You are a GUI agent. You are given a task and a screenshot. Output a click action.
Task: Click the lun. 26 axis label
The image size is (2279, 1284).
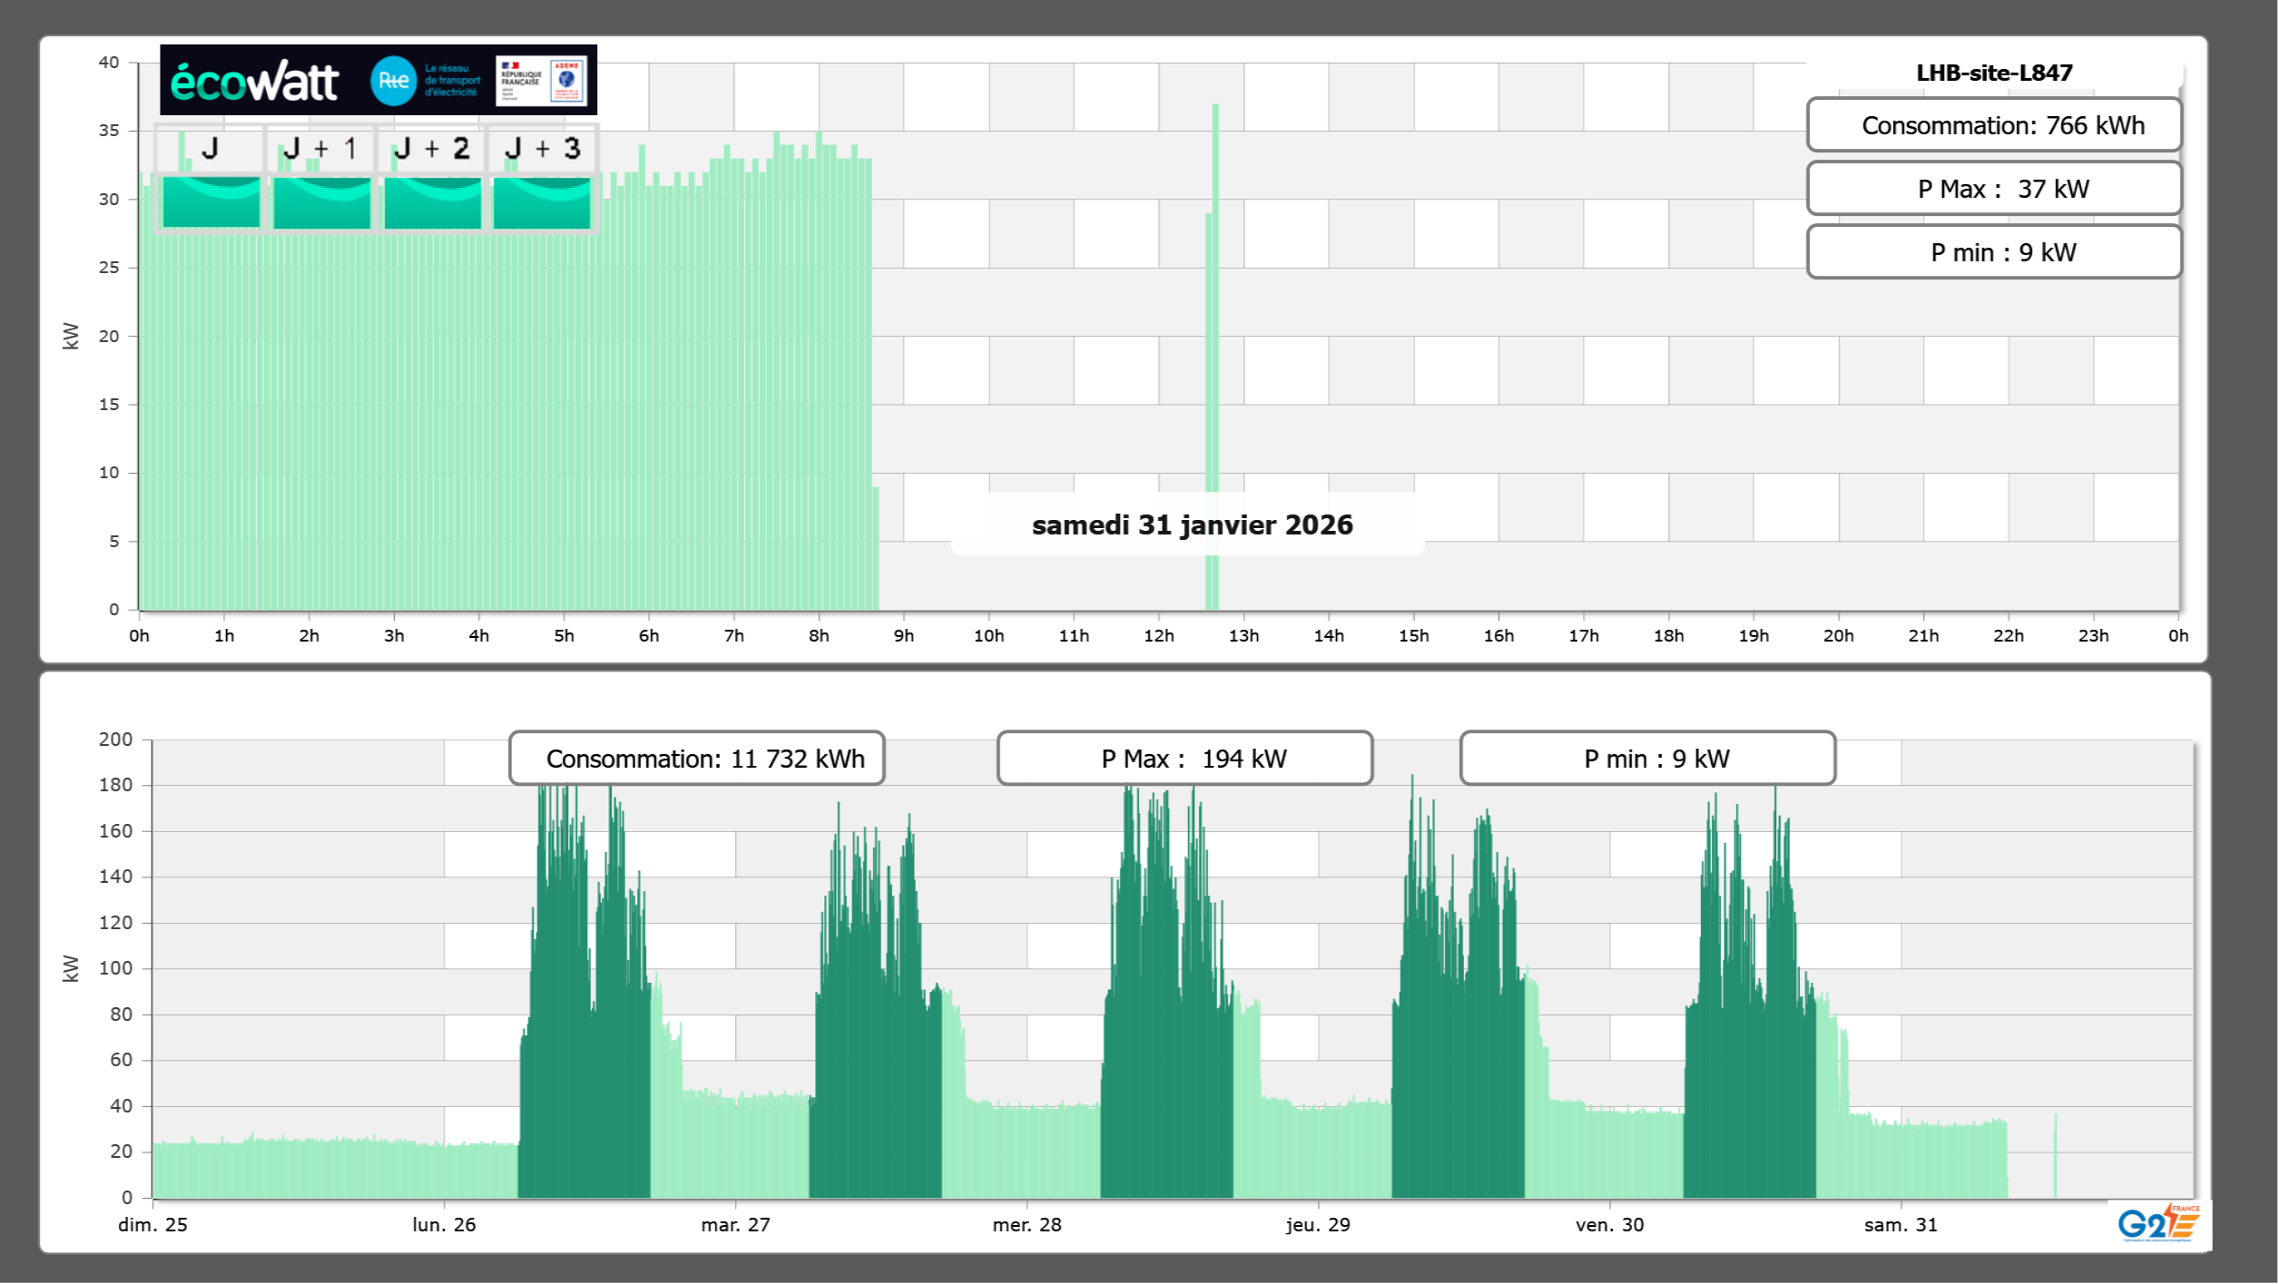click(444, 1224)
